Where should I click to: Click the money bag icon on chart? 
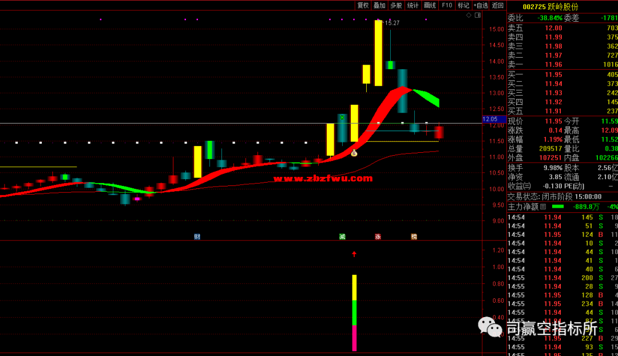click(354, 153)
